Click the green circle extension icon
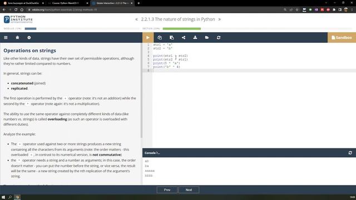This screenshot has width=356, height=200. coord(310,10)
